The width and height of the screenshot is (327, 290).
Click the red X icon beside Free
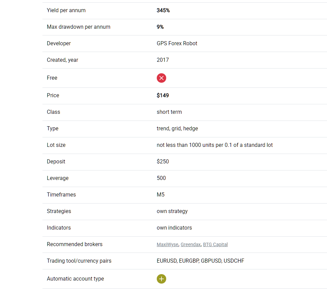161,78
